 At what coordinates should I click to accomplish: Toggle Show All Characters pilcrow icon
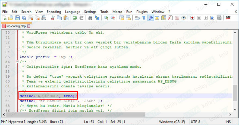(x=144, y=18)
